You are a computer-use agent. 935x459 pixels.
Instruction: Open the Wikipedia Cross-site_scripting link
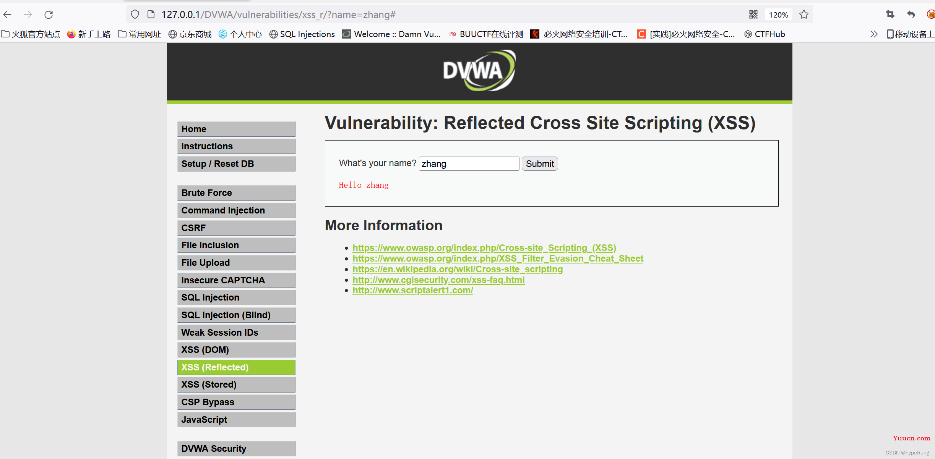pos(458,269)
